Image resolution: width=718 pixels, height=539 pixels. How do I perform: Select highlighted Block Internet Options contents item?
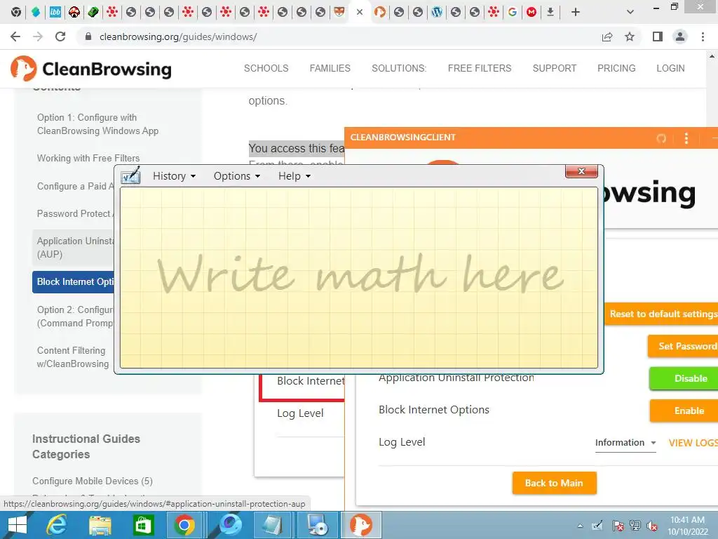[73, 282]
